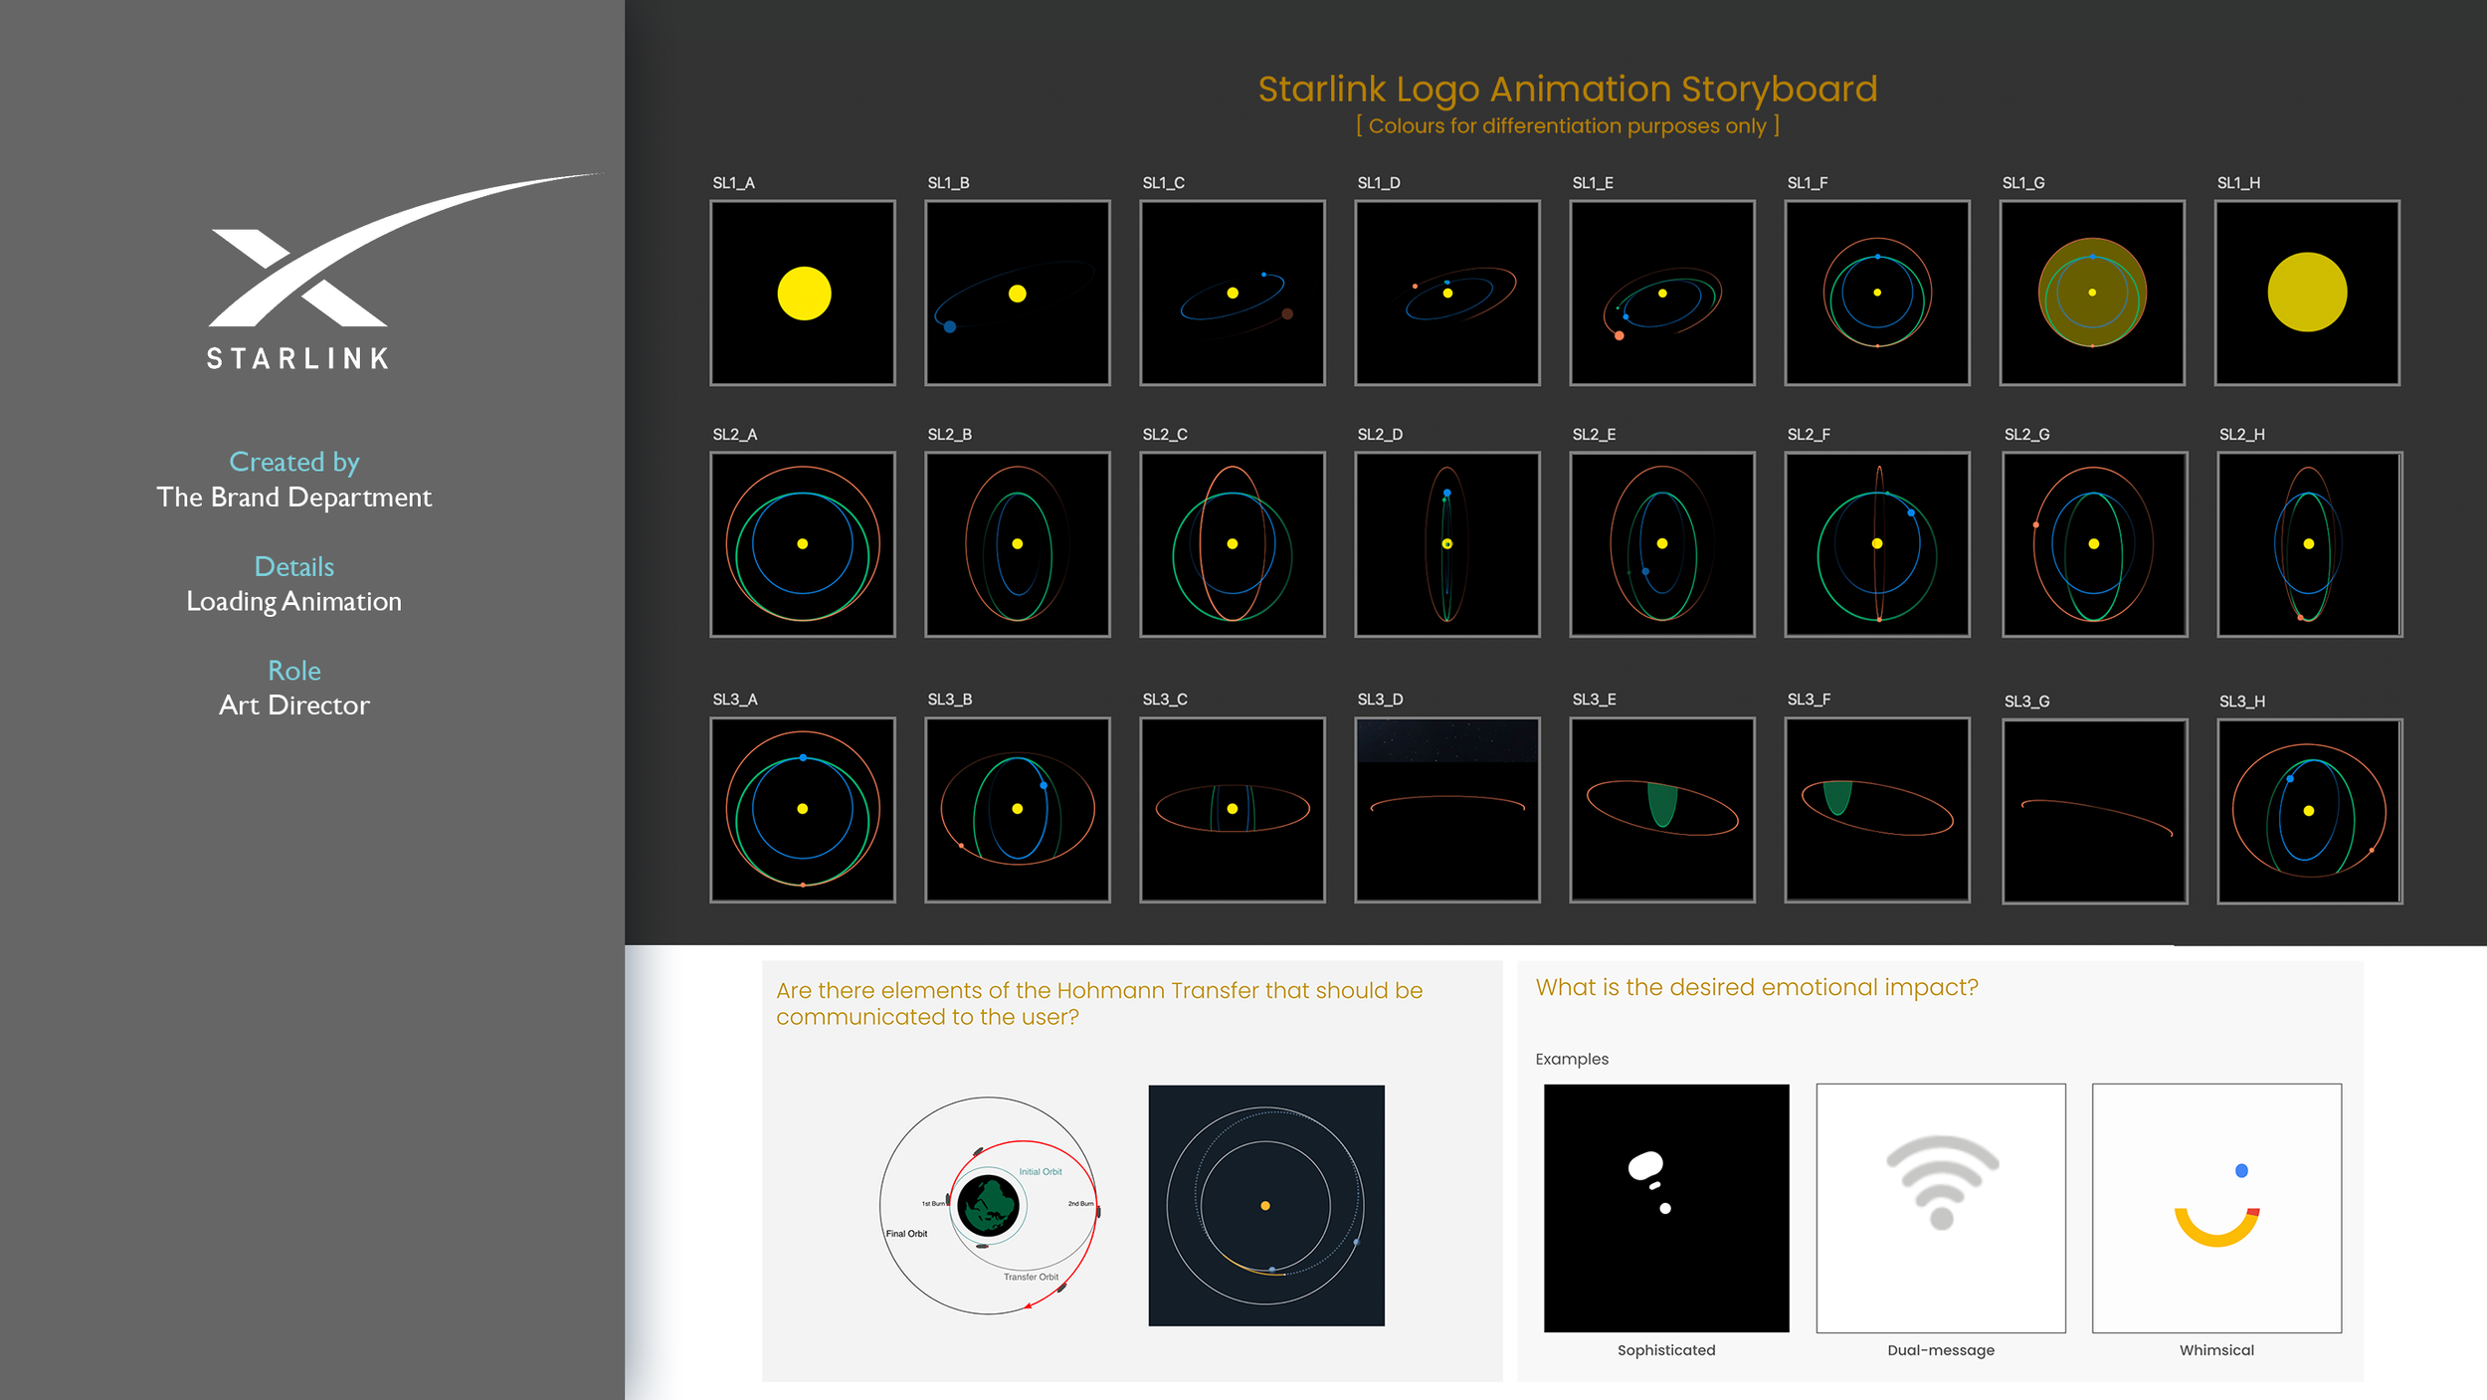Open the SL1_G filled orbit frame

click(2092, 294)
